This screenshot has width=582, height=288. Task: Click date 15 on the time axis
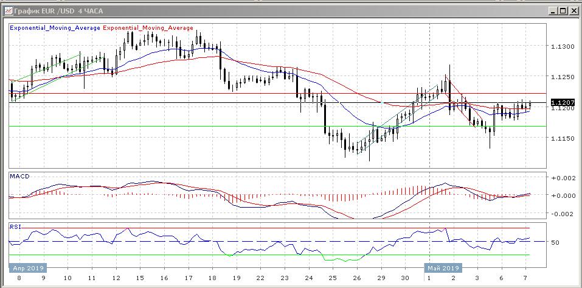[140, 277]
